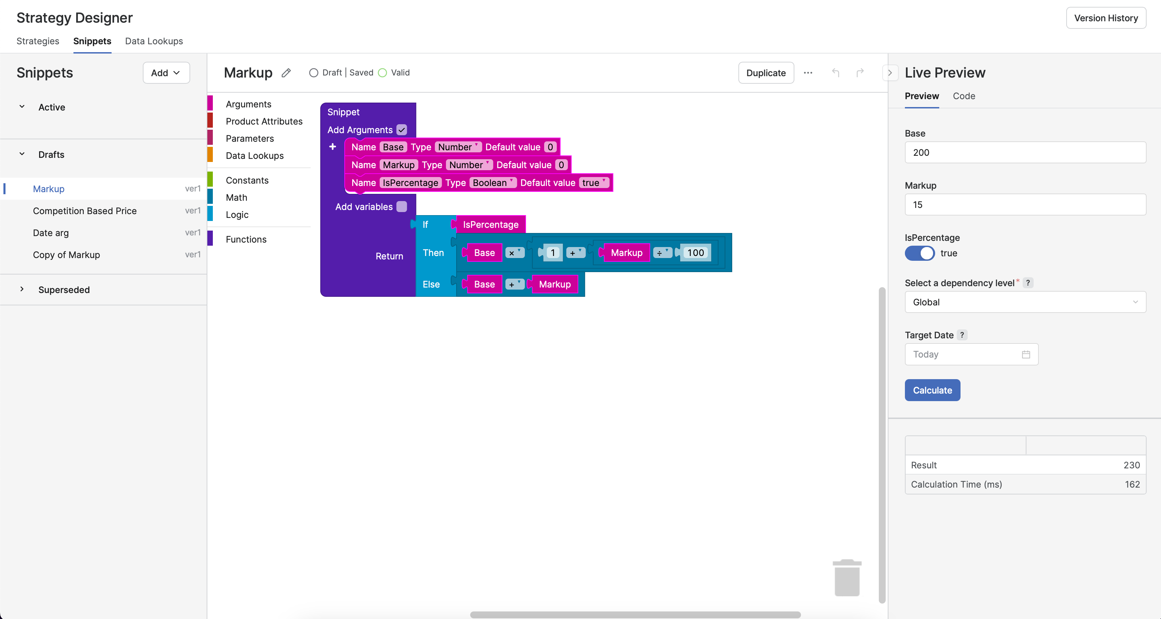
Task: Switch to the Code tab
Action: (x=964, y=96)
